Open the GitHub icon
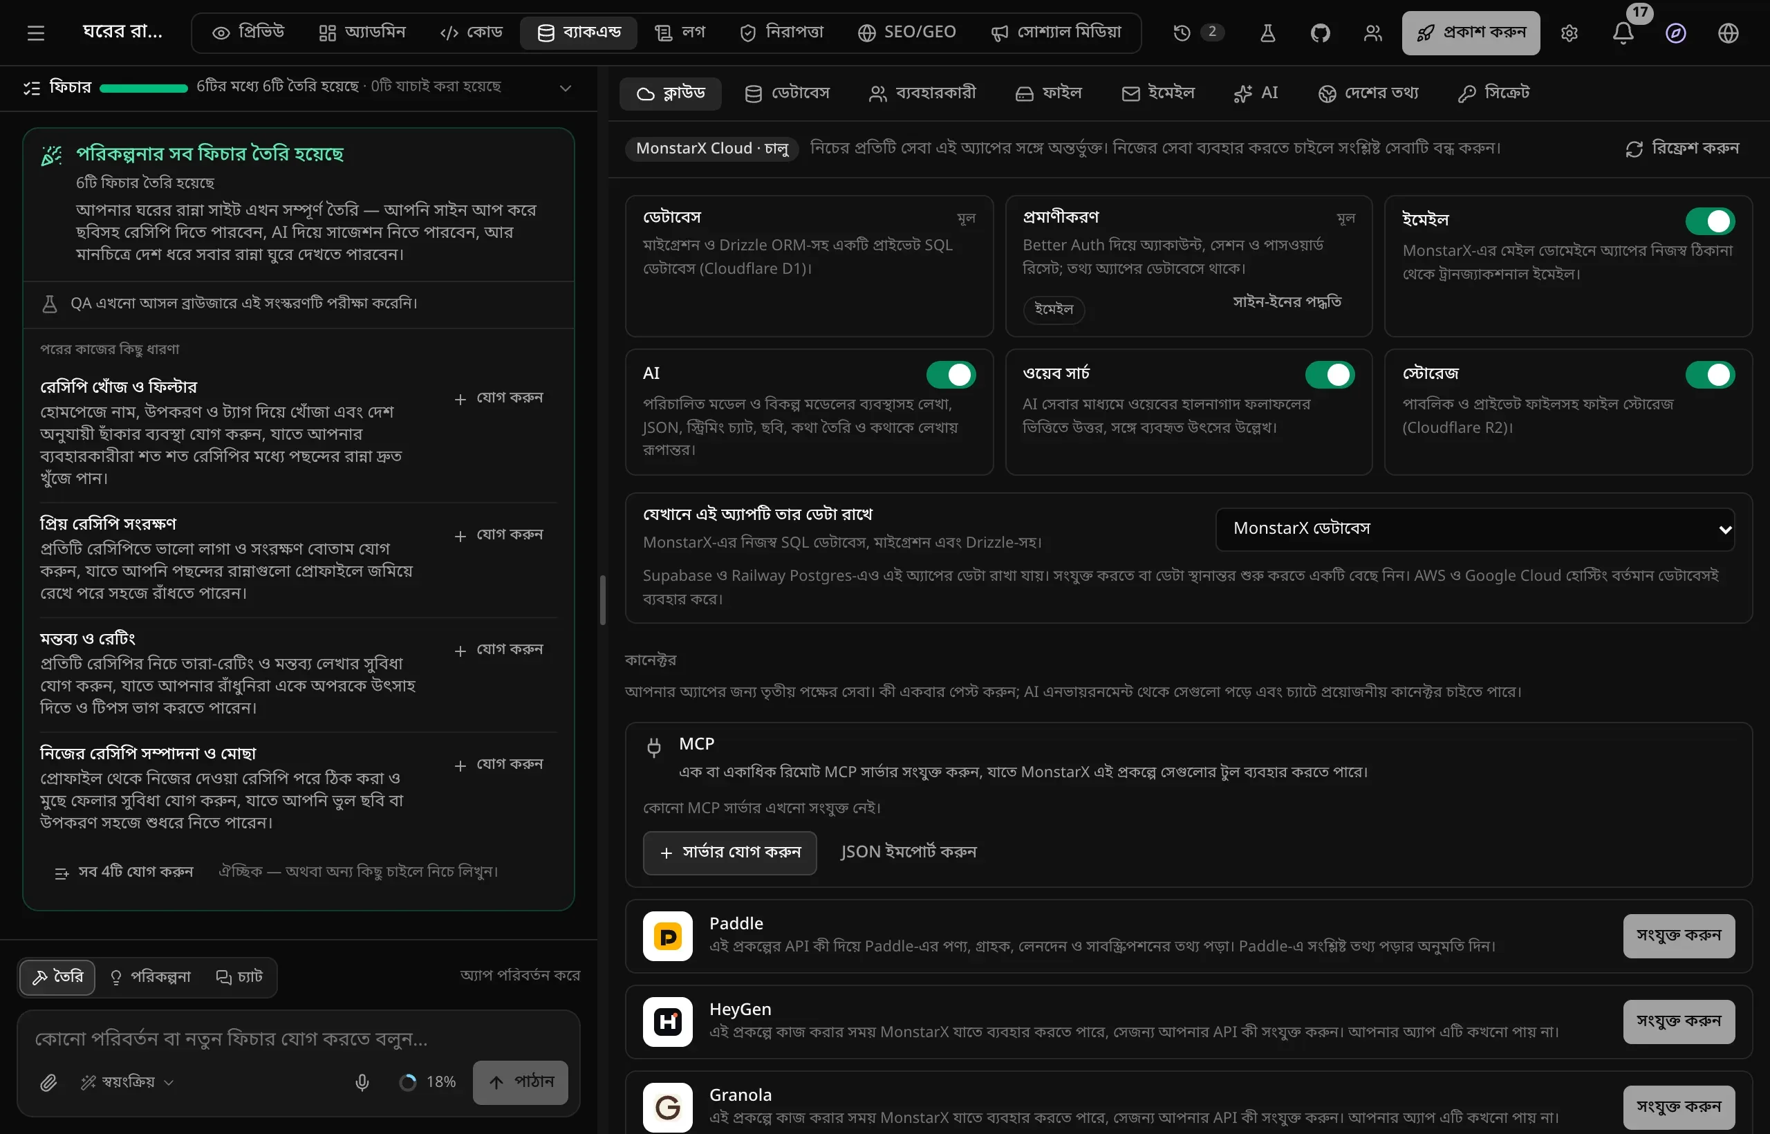Screen dimensions: 1770x1134 coord(1320,33)
